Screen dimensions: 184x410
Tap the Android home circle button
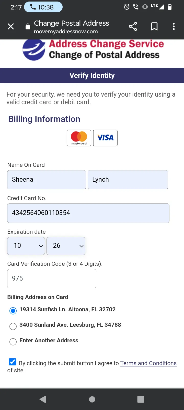click(x=92, y=399)
